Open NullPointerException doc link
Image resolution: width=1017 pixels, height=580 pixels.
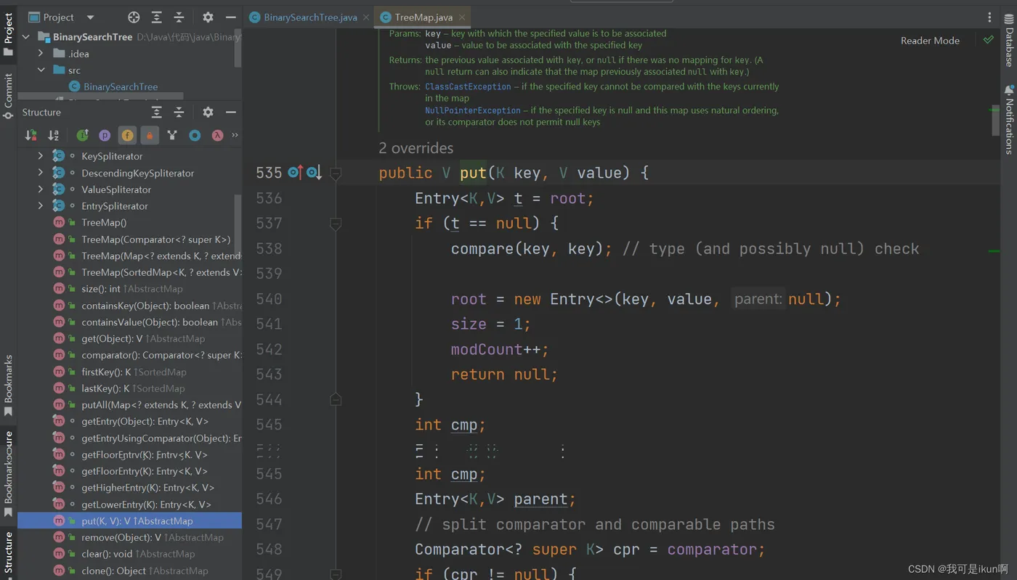pyautogui.click(x=473, y=110)
